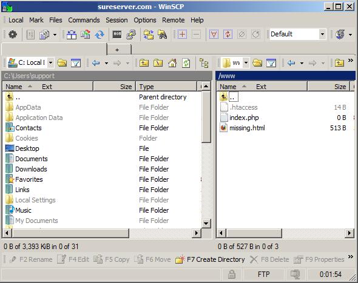Expand the local back history dropdown arrow

106,63
